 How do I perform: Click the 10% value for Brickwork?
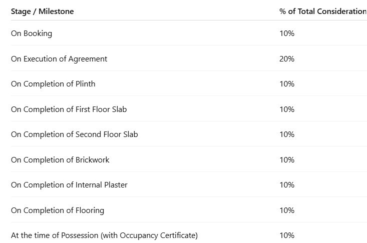[x=287, y=160]
